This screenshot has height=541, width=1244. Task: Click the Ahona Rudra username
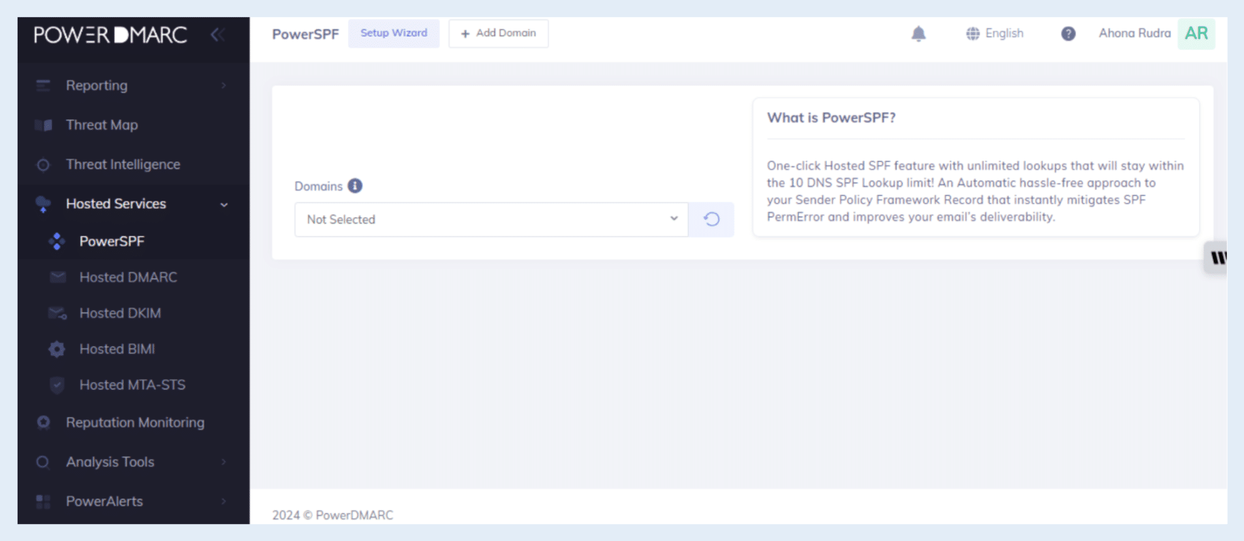(x=1134, y=33)
